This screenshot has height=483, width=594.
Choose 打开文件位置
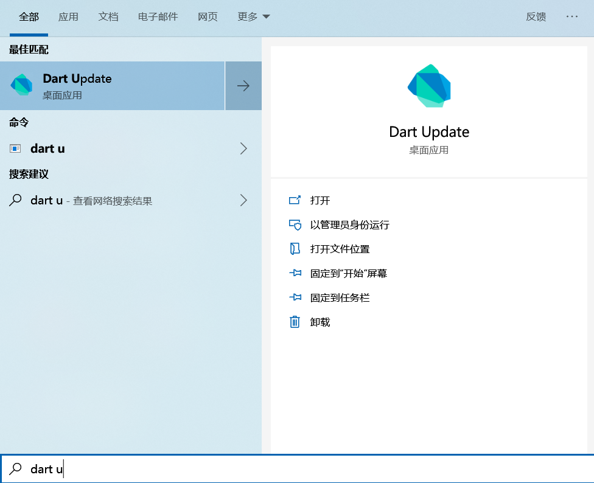[x=340, y=249]
